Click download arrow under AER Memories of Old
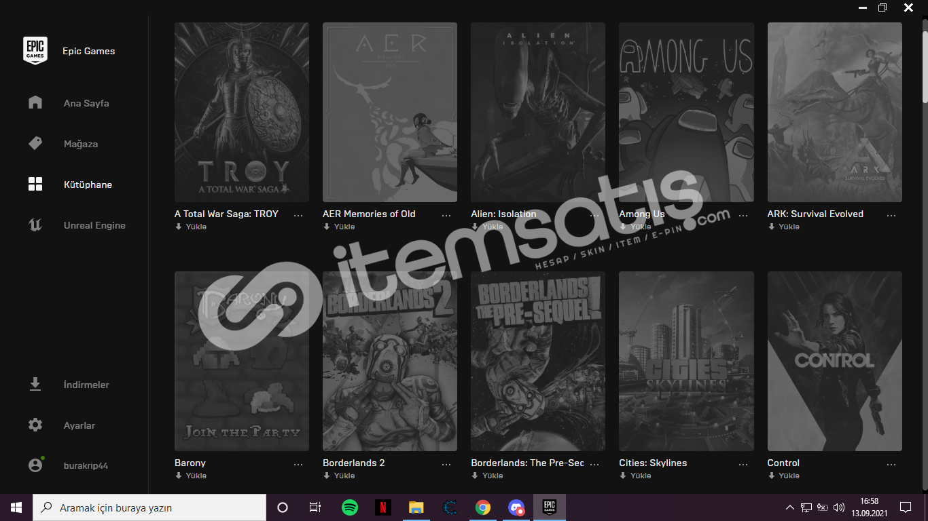Screen dimensions: 928x521 click(326, 227)
